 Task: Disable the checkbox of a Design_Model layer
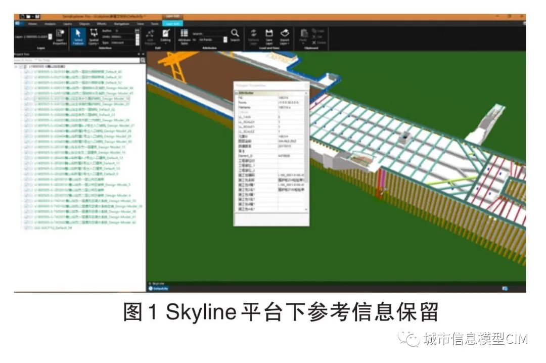pos(27,87)
